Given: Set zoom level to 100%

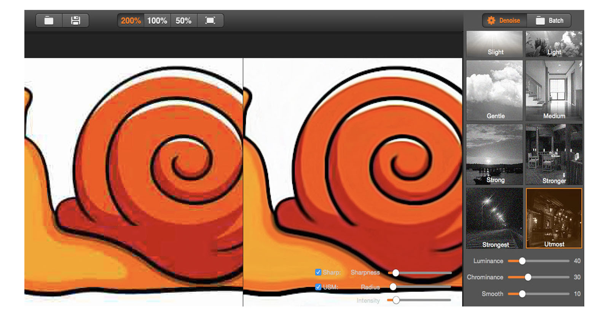Looking at the screenshot, I should tap(157, 21).
